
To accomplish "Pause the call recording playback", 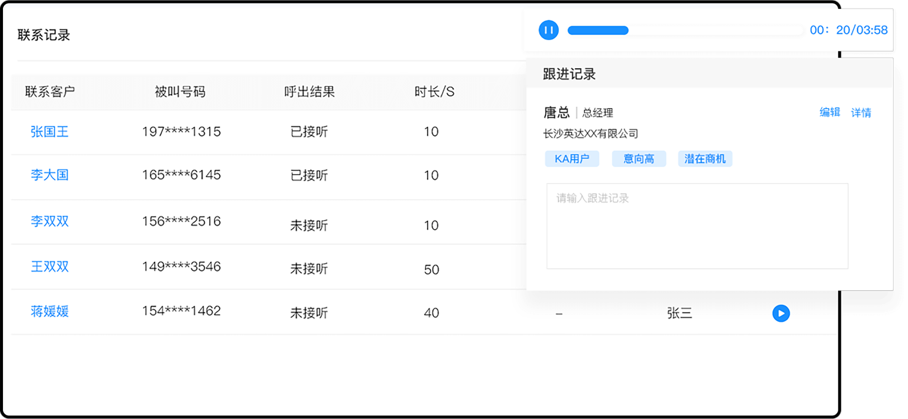I will 548,30.
